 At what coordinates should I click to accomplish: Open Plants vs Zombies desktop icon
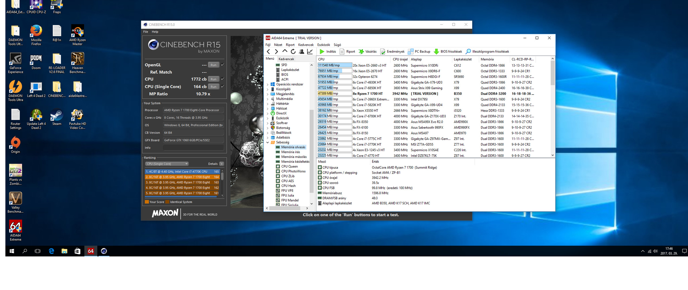coord(16,174)
